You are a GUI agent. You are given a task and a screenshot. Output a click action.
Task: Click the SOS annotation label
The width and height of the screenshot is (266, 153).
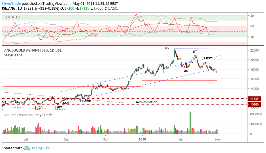[66, 103]
